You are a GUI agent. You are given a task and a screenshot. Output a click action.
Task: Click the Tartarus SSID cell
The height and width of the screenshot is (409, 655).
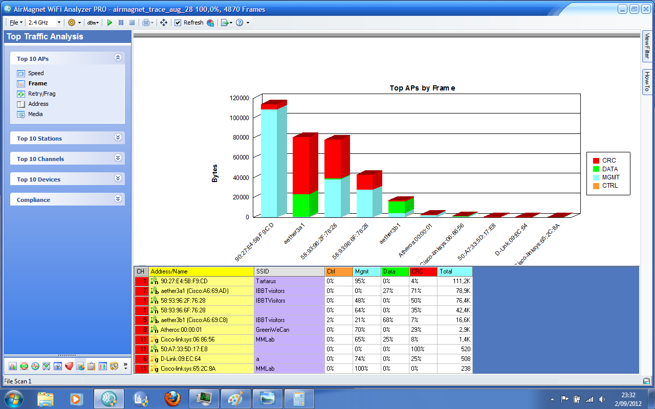pyautogui.click(x=289, y=281)
